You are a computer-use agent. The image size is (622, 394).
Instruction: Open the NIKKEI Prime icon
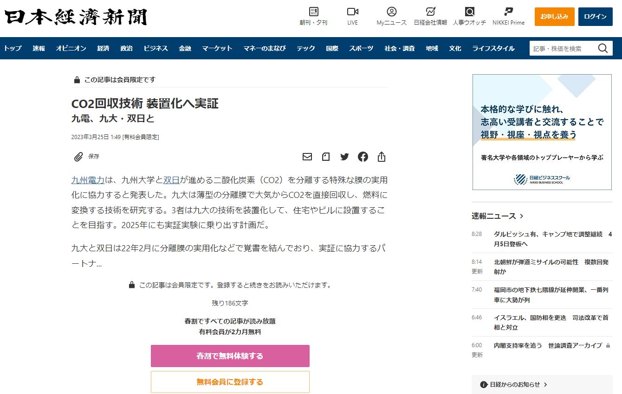pos(509,12)
